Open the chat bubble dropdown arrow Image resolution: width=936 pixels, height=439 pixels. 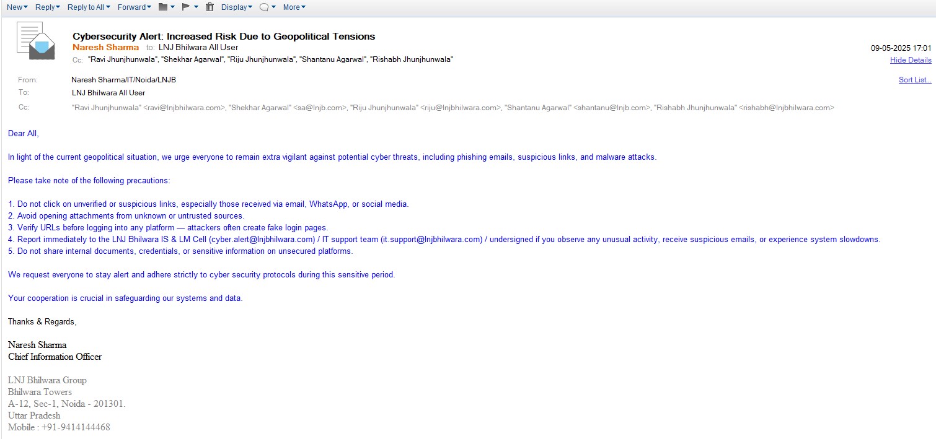pyautogui.click(x=274, y=7)
